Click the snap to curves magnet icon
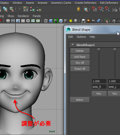 coord(101,9)
